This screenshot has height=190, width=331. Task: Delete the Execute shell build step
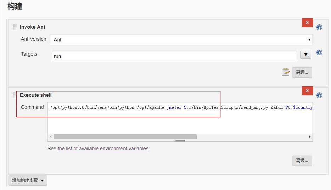tap(307, 90)
